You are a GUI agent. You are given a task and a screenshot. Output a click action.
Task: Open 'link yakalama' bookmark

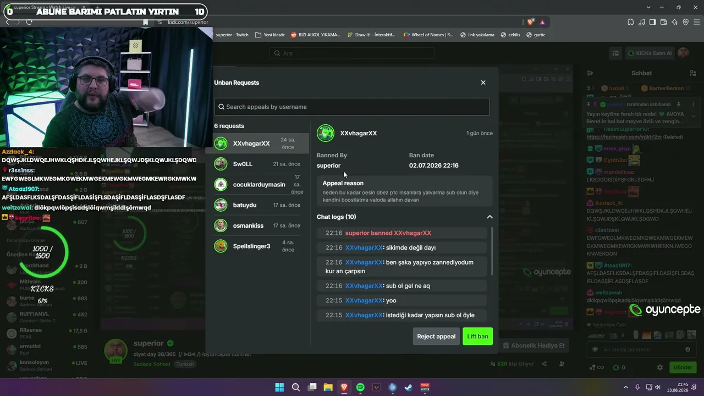pos(476,35)
